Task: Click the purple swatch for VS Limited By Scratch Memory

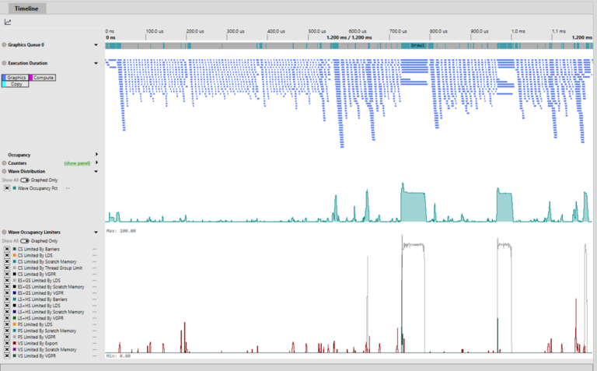Action: [x=15, y=350]
